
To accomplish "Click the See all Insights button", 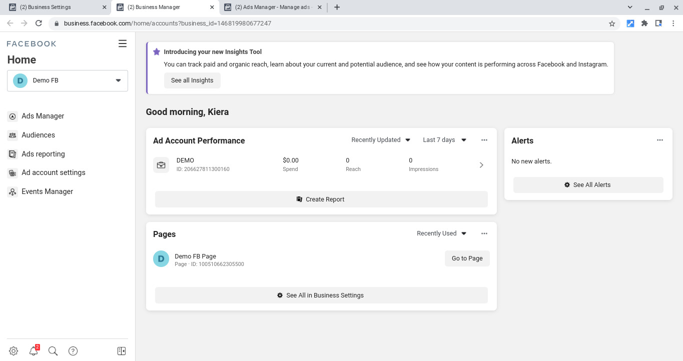I will click(192, 80).
